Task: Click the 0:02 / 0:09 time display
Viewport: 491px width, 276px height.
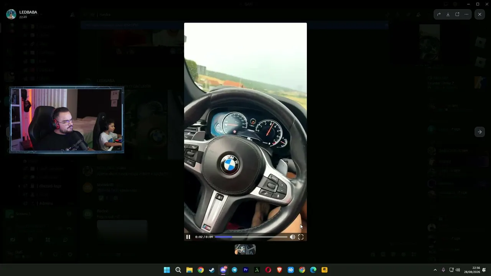Action: pyautogui.click(x=204, y=237)
